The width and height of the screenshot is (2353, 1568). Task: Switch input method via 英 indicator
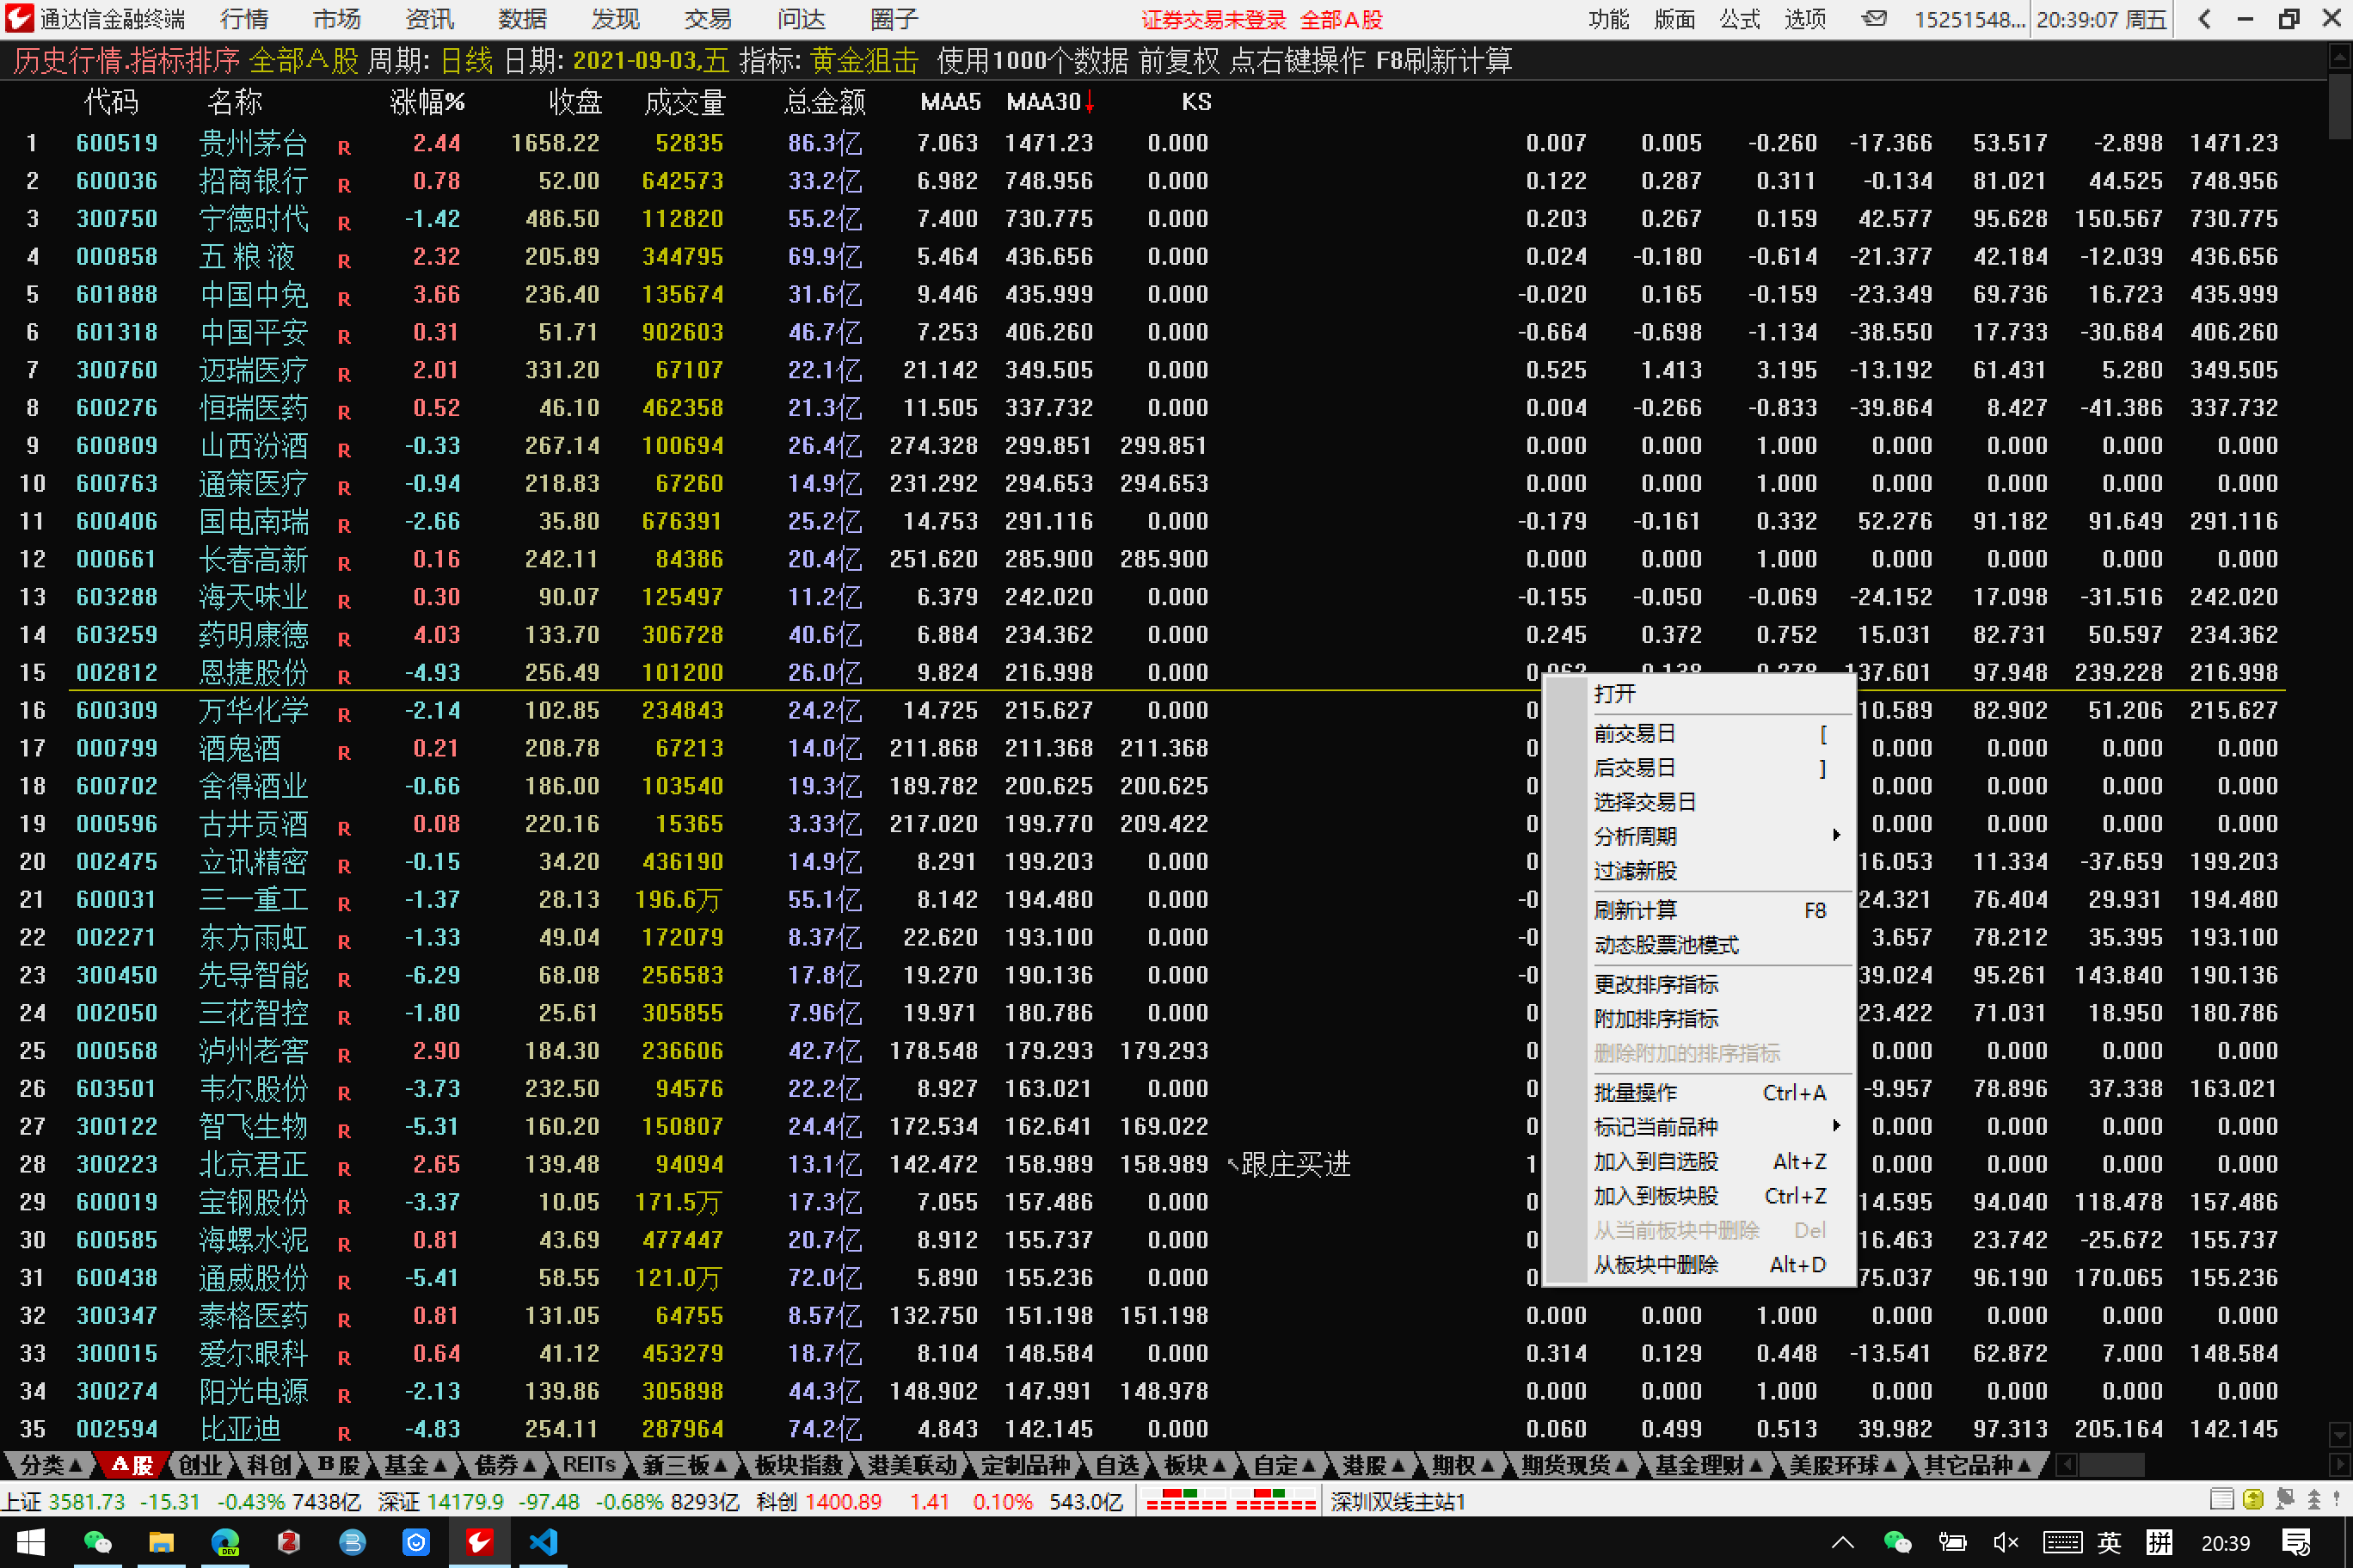coord(2109,1543)
